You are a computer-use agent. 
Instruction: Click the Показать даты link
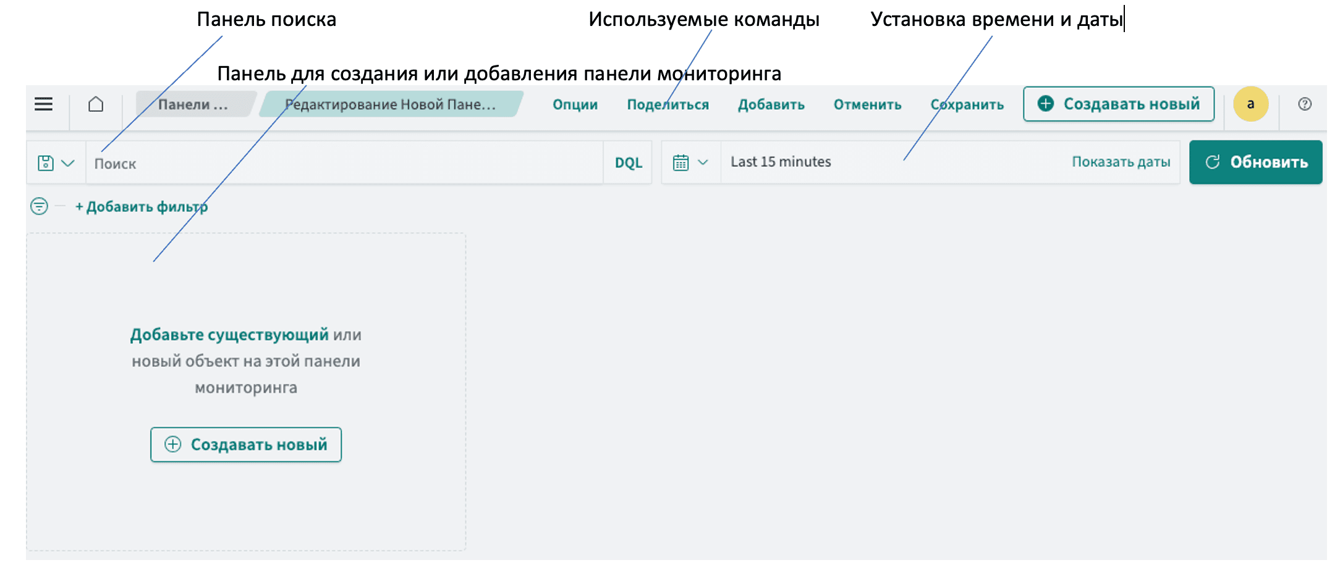(1121, 162)
